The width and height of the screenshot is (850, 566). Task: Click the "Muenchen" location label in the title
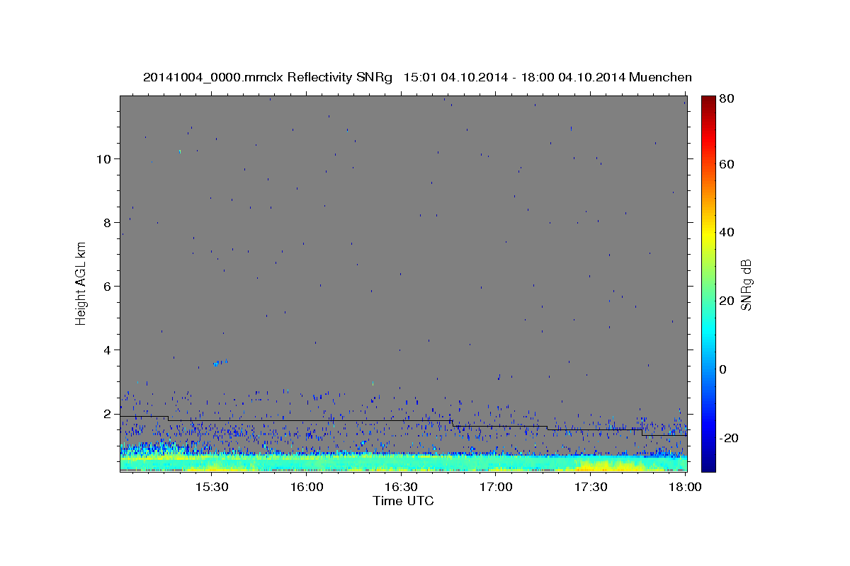click(x=660, y=77)
